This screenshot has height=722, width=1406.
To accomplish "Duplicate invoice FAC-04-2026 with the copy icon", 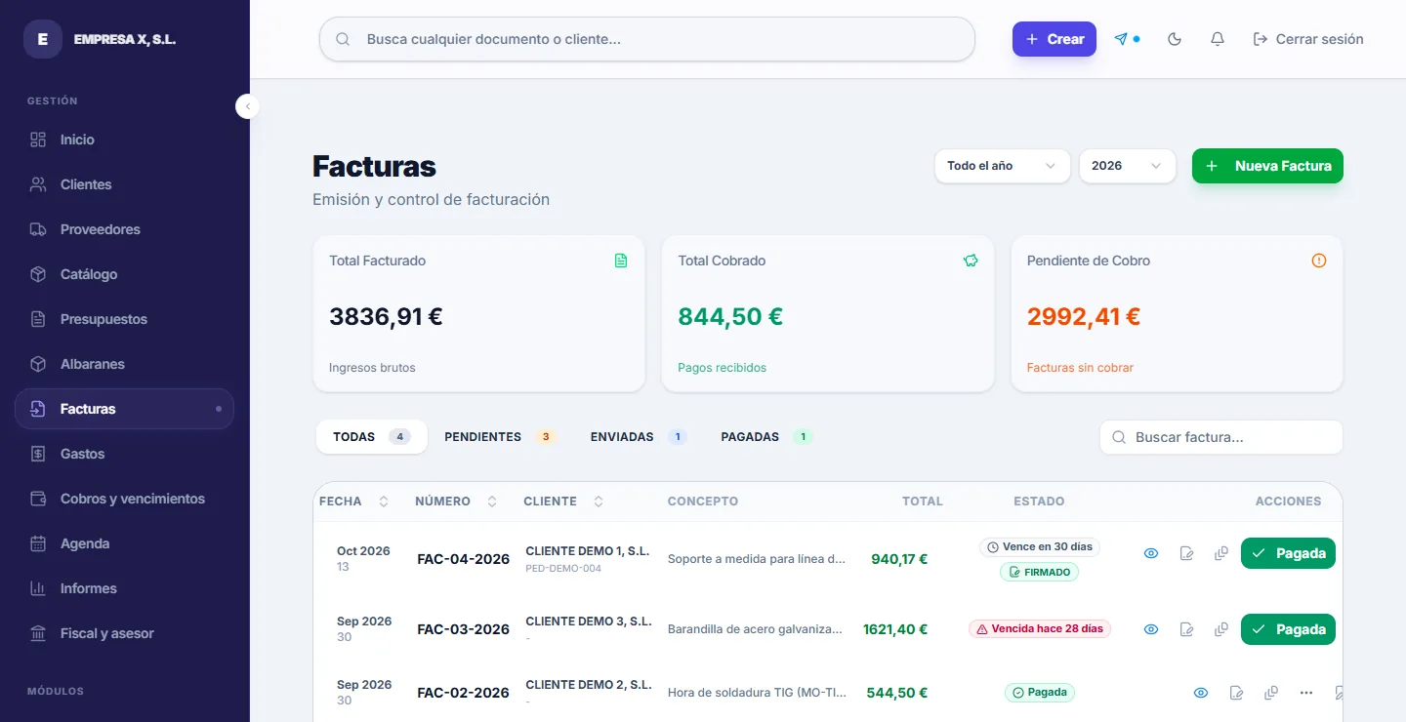I will 1221,553.
